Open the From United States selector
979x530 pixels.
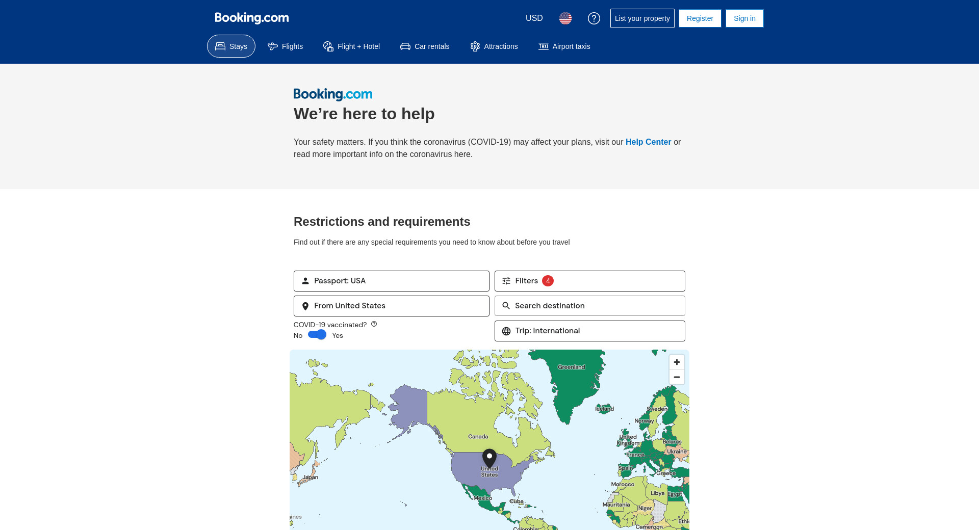click(x=391, y=306)
